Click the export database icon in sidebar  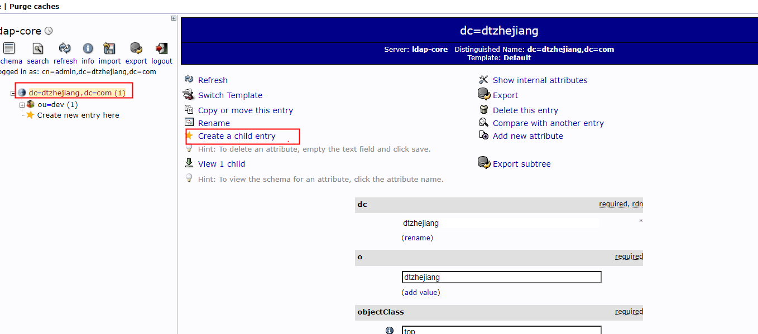(x=136, y=49)
